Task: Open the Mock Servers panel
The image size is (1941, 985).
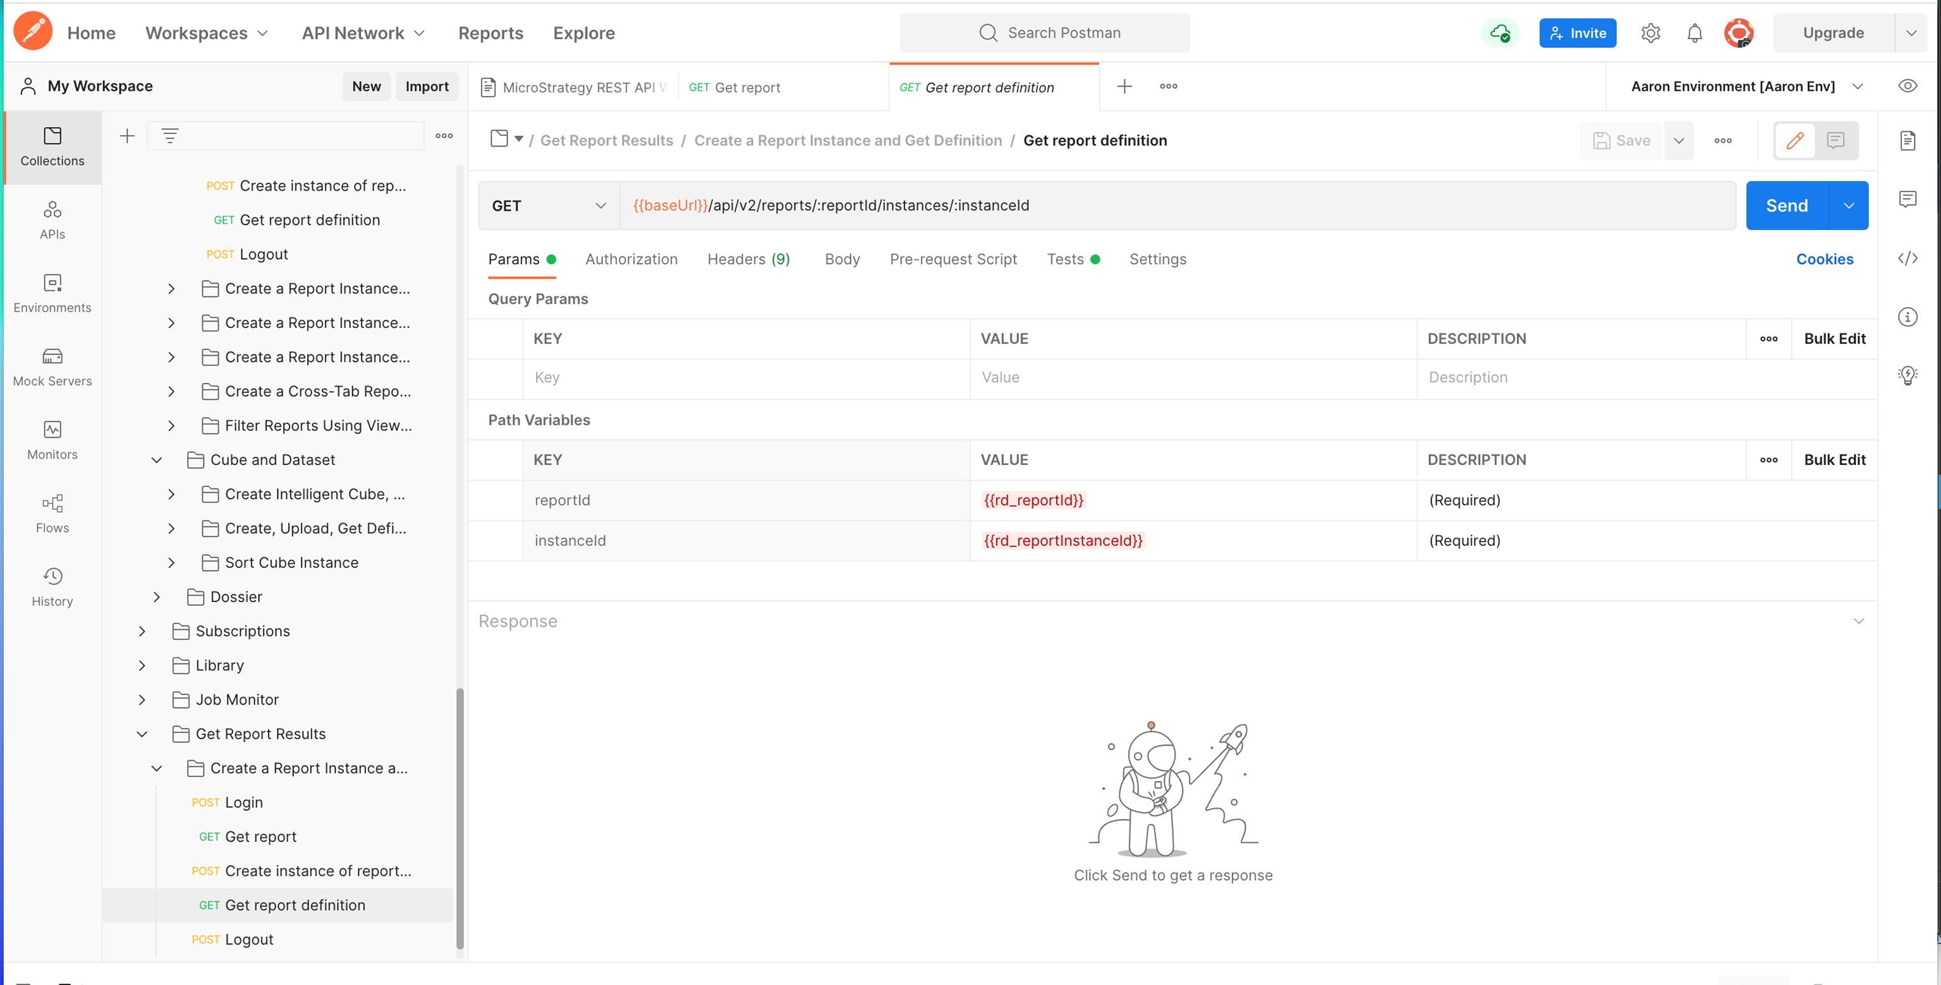Action: coord(52,366)
